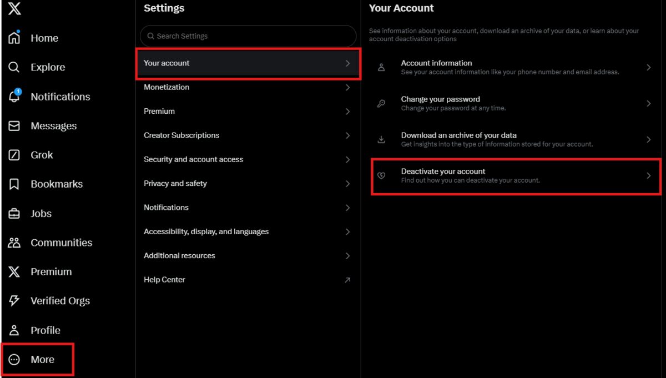Click Profile label in sidebar
This screenshot has width=666, height=378.
point(46,330)
